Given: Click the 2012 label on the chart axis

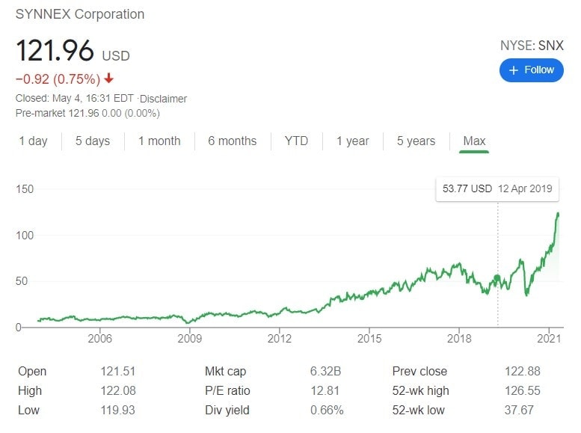Looking at the screenshot, I should 279,339.
